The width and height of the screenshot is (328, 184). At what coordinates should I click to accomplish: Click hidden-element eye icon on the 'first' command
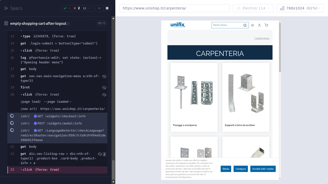(104, 88)
